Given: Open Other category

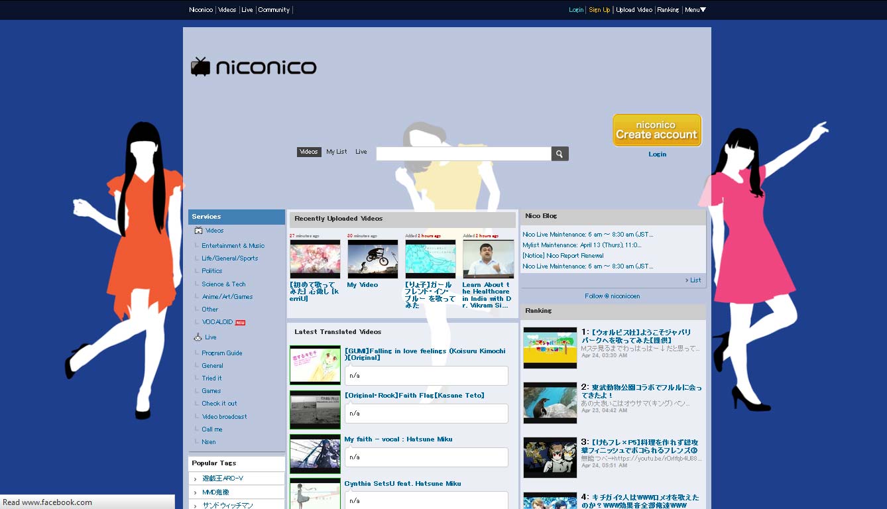Looking at the screenshot, I should pyautogui.click(x=210, y=310).
